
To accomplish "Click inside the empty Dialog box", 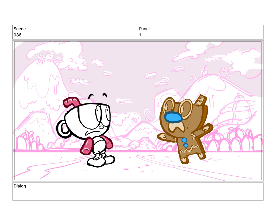I will [x=138, y=193].
